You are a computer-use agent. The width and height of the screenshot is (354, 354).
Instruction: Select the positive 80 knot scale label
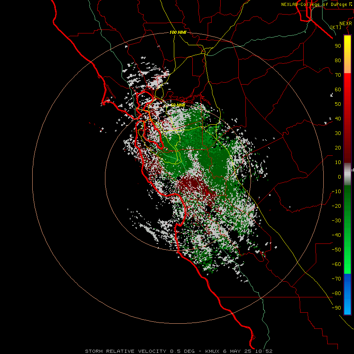coord(338,60)
